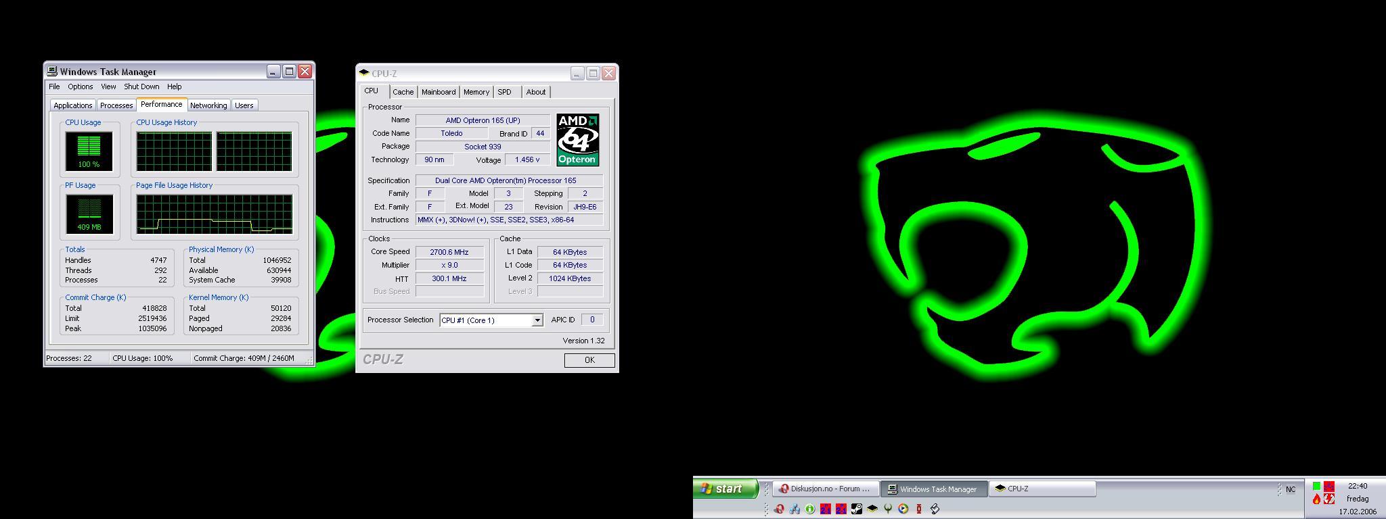Click Commit Charge 409M / 2460M status

[x=244, y=358]
